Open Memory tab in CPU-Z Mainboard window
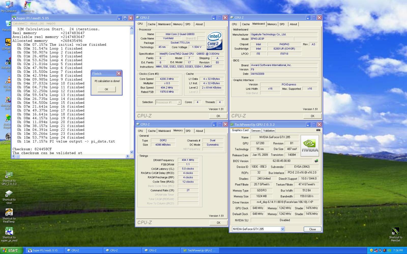 [x=272, y=24]
